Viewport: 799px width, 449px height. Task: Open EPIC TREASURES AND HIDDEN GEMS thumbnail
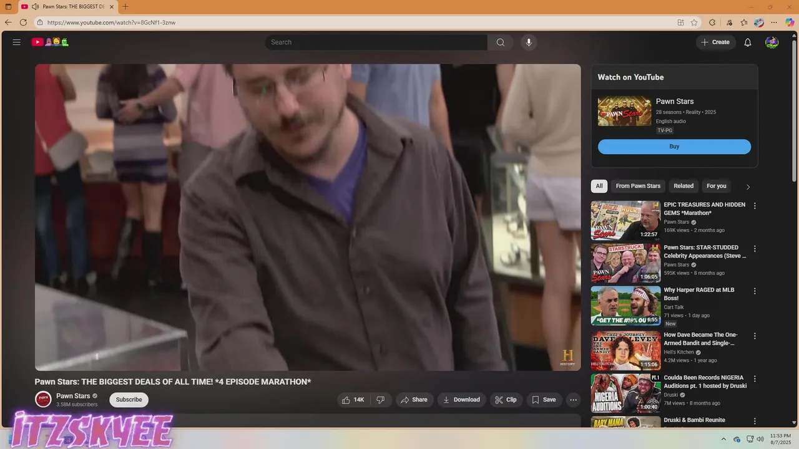click(625, 220)
